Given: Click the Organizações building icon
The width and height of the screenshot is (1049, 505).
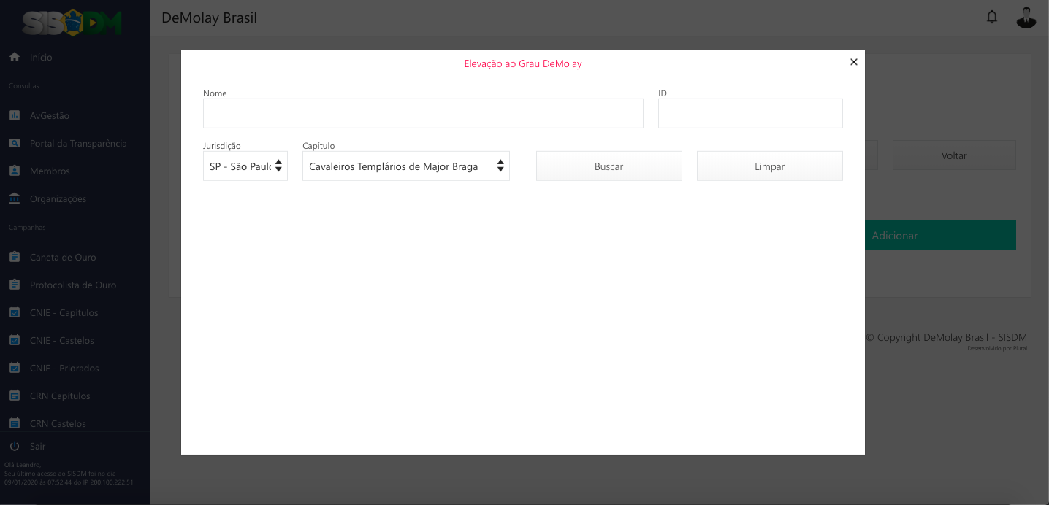Looking at the screenshot, I should pos(14,198).
